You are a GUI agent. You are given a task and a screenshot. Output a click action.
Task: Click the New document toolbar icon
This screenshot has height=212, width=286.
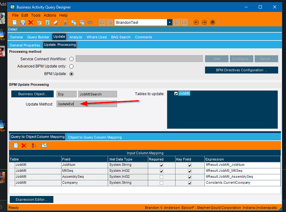pos(14,22)
